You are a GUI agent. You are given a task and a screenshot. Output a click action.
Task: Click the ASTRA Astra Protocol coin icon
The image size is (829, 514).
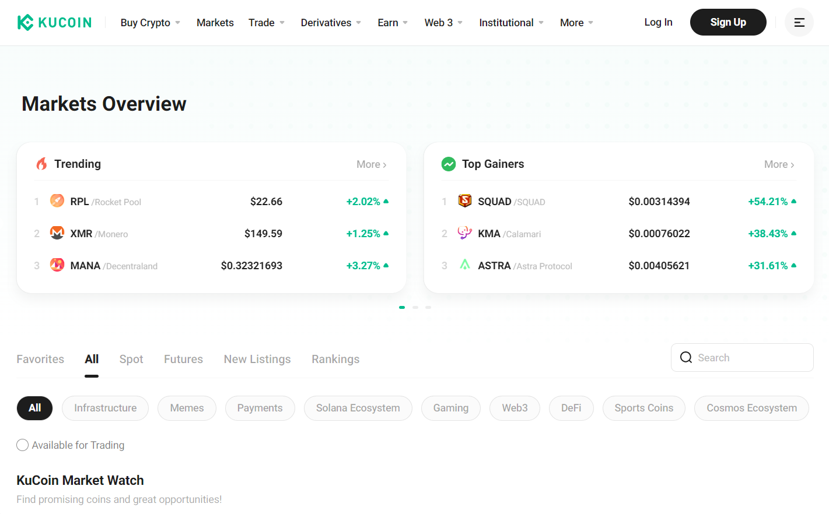tap(465, 265)
